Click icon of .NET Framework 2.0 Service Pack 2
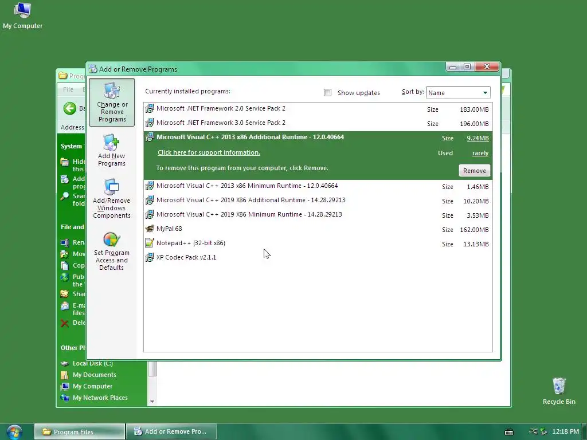 point(150,108)
